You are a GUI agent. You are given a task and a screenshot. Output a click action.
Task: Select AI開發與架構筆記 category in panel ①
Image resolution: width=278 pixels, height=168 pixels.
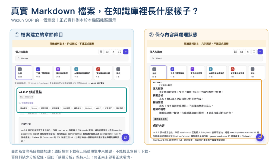click(82, 73)
